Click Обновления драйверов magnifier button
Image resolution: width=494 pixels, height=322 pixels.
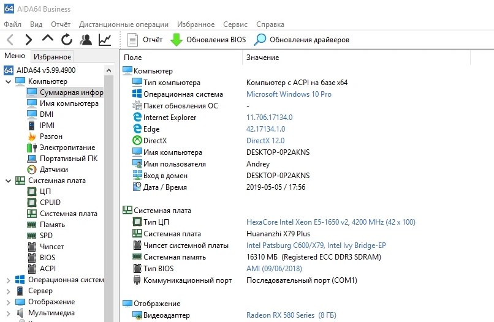302,40
